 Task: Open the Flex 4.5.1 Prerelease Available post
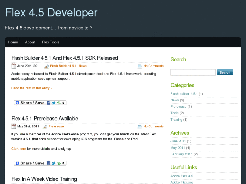45,119
